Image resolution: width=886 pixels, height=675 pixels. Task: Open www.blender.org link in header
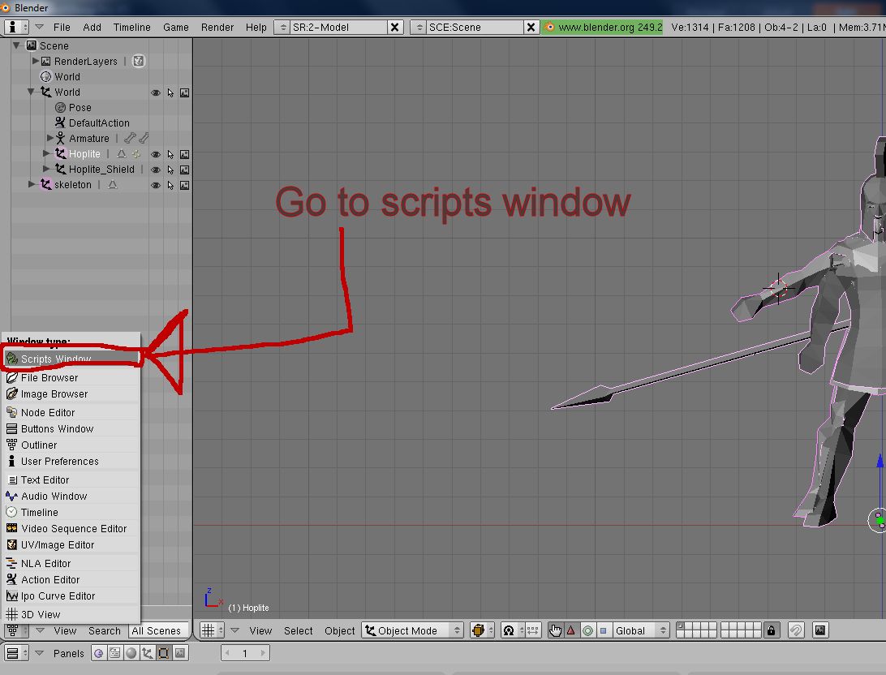click(x=602, y=27)
